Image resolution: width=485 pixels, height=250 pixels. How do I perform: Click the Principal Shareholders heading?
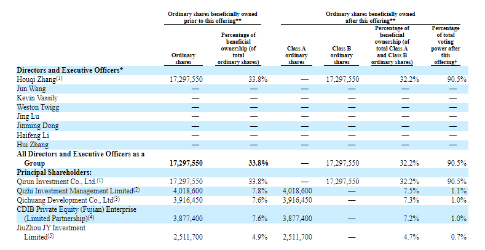[x=54, y=172]
